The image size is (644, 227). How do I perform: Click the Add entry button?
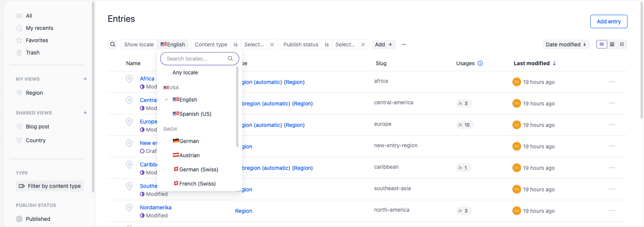click(x=609, y=21)
